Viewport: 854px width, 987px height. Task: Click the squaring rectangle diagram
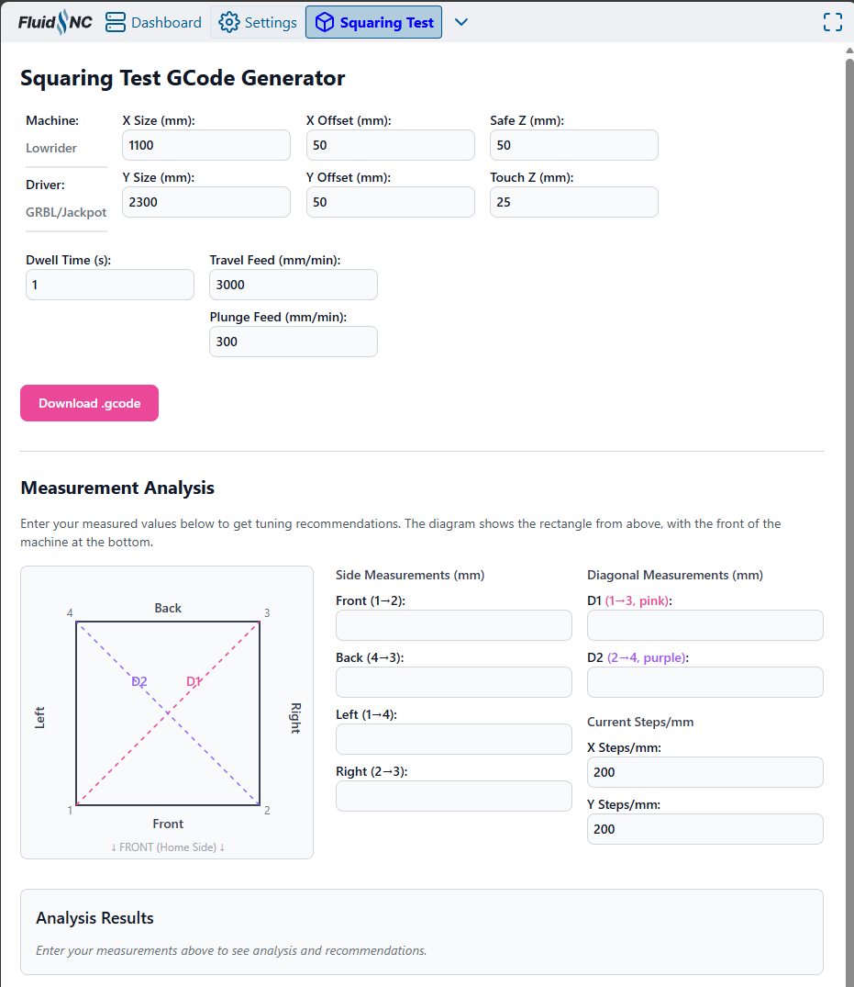pos(168,713)
